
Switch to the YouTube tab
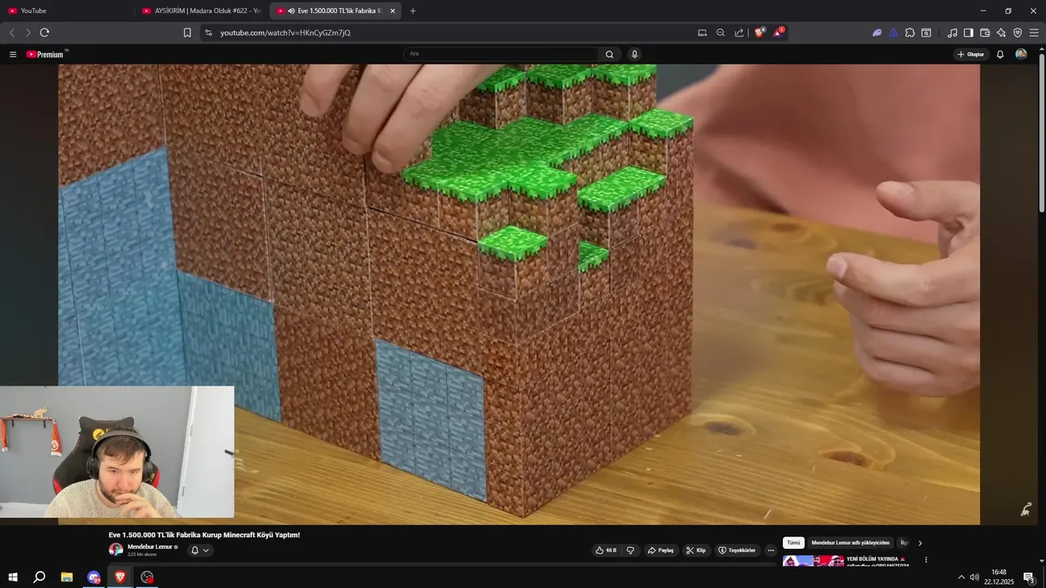(x=67, y=11)
